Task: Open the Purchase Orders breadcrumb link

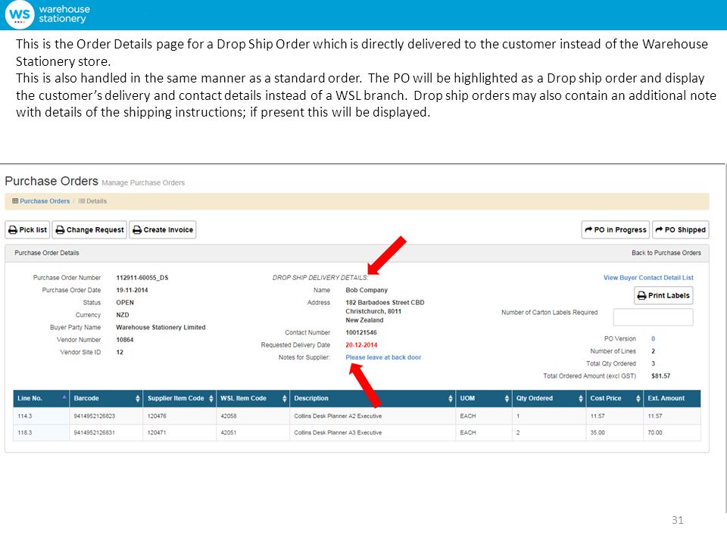Action: click(x=45, y=201)
